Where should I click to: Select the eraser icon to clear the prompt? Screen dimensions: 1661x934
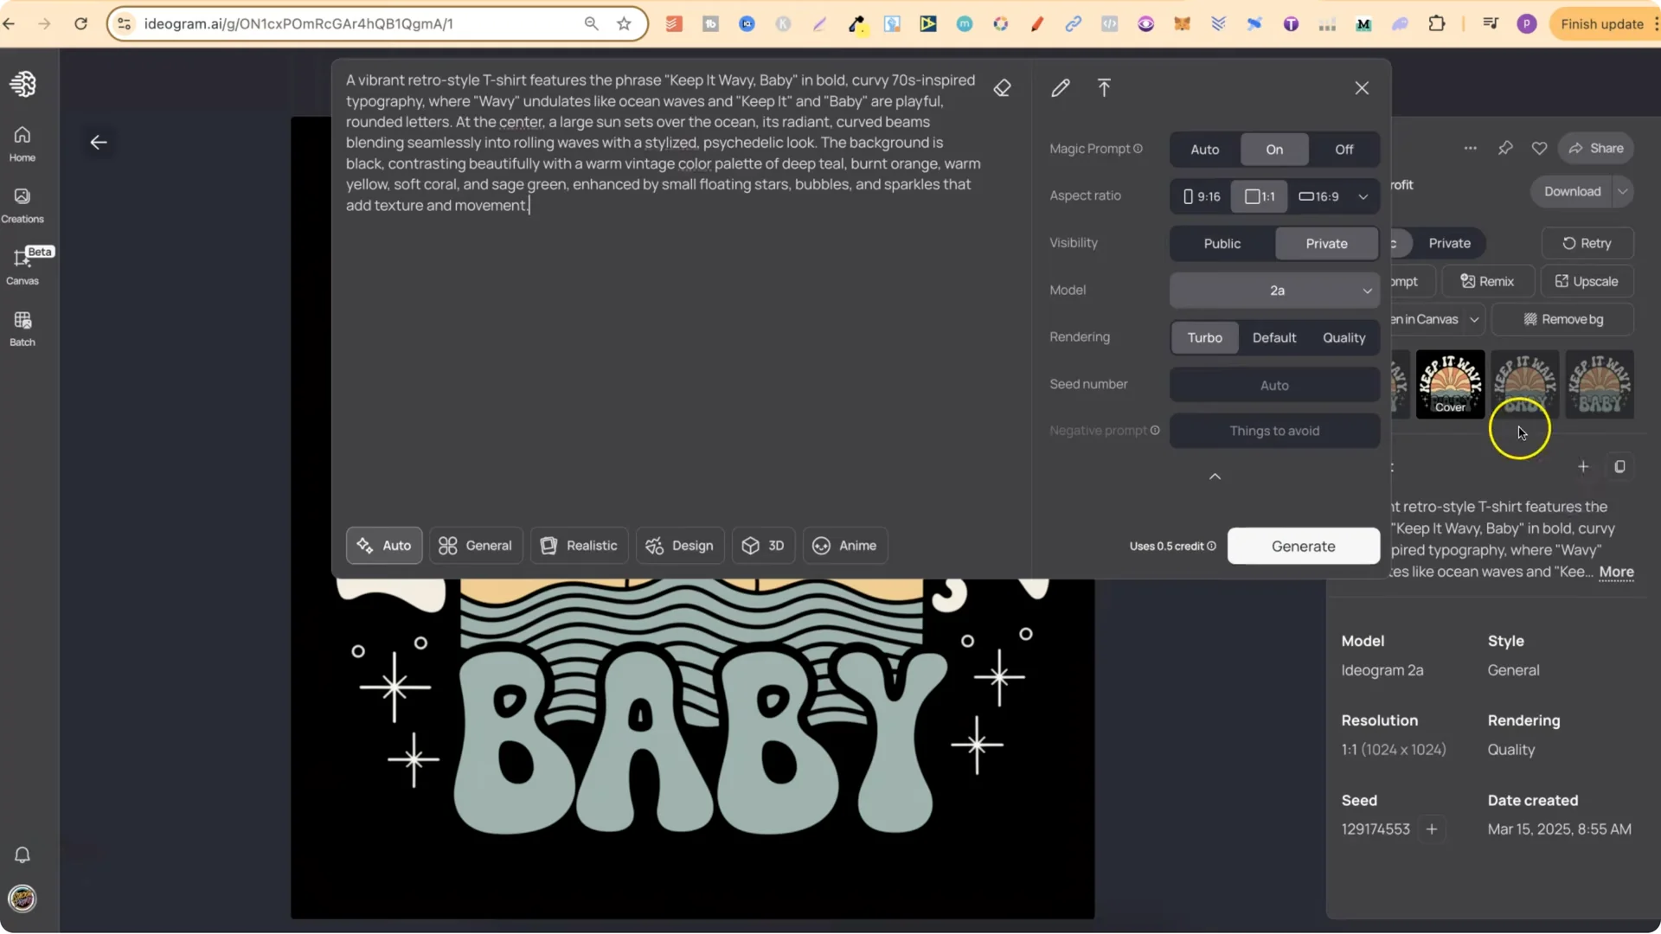(x=1003, y=87)
